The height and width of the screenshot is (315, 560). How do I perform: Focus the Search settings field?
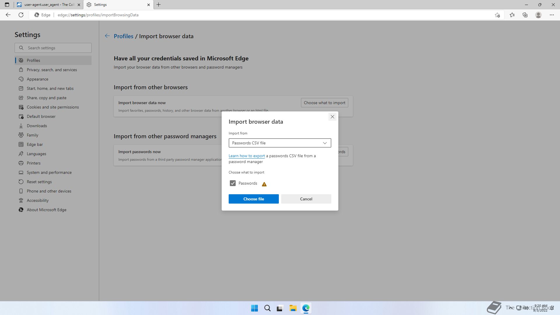(57, 48)
